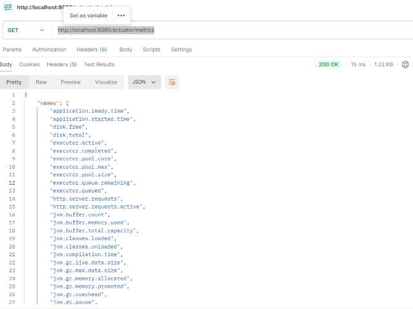Click "executor.queue.remaining" entry

pos(92,183)
